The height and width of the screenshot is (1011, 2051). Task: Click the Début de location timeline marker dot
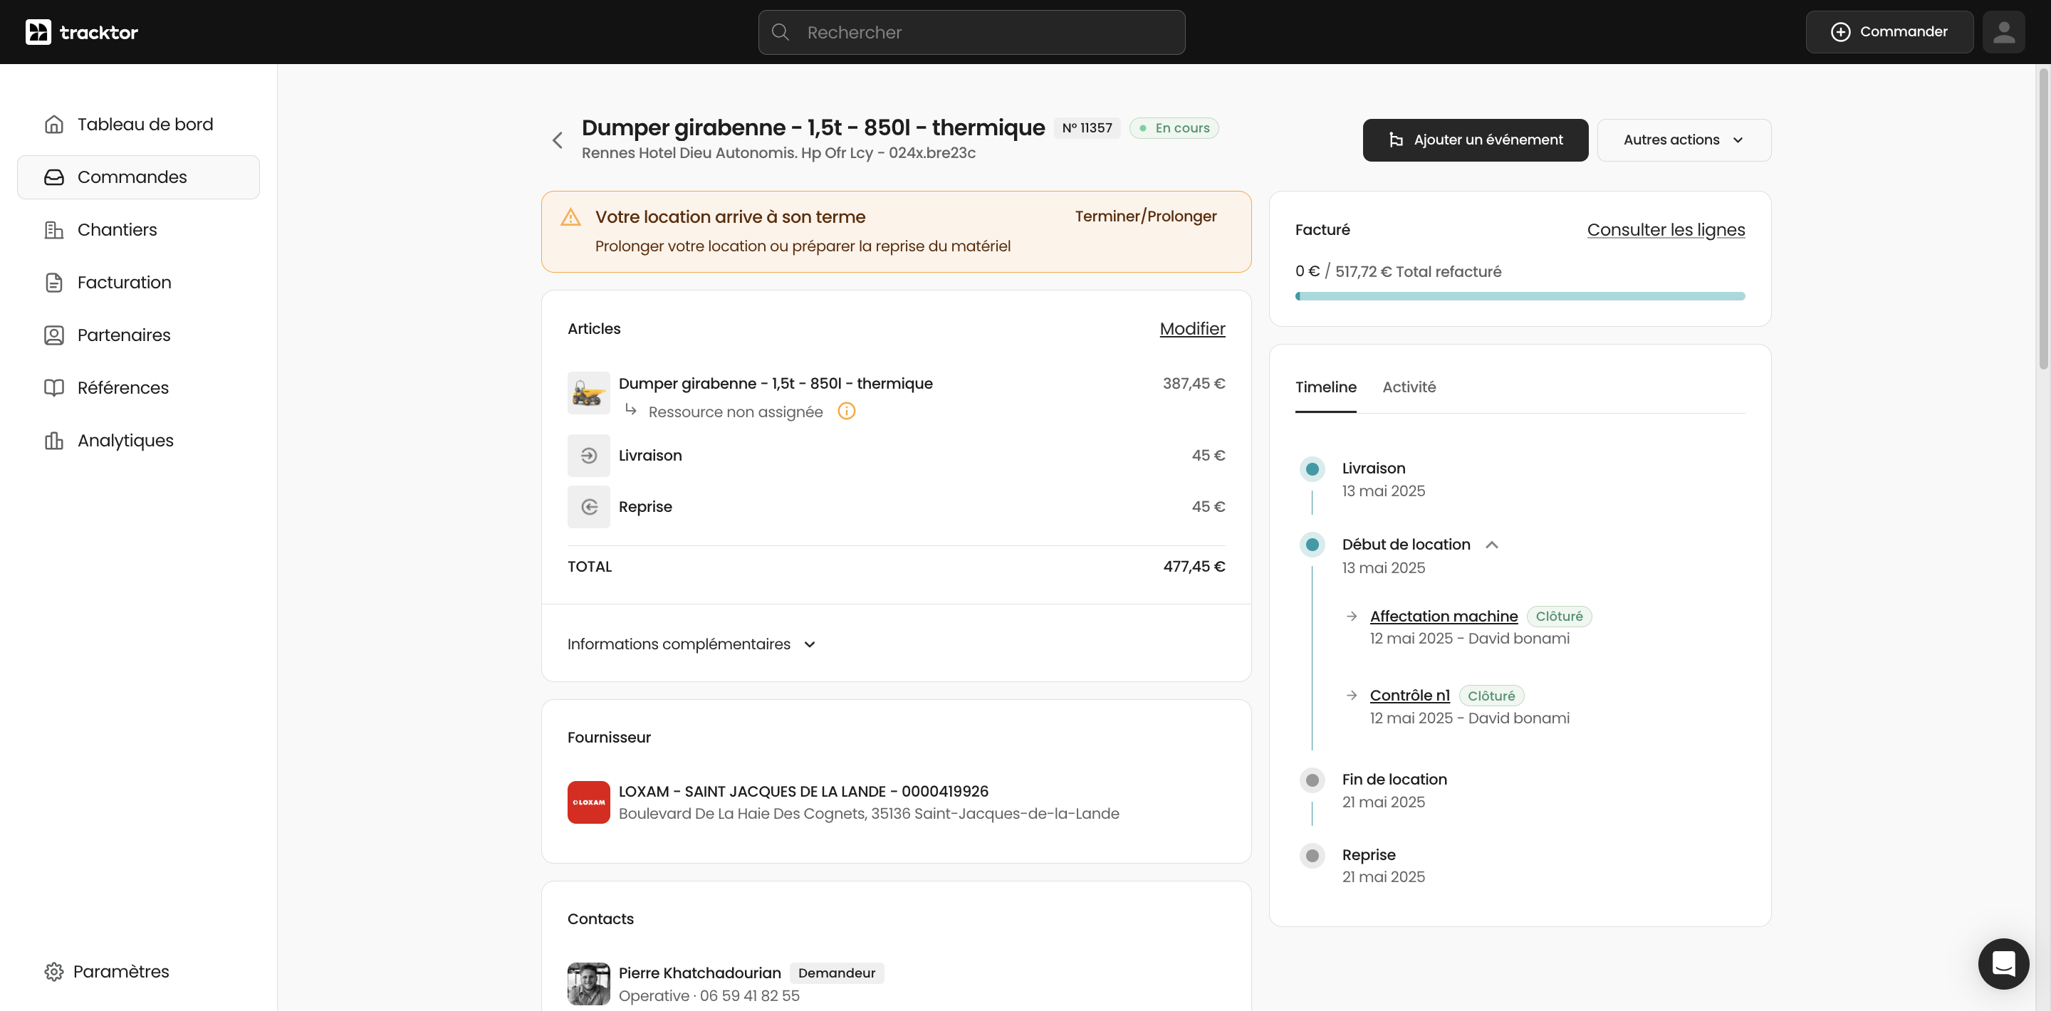pyautogui.click(x=1312, y=545)
